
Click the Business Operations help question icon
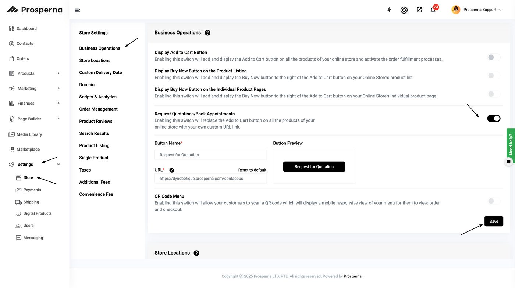tap(207, 33)
